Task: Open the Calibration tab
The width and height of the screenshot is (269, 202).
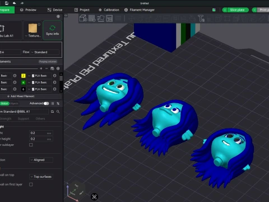Action: (109, 10)
